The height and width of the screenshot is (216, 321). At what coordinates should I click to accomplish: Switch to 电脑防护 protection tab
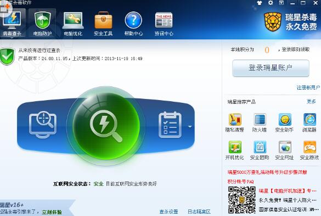42,24
